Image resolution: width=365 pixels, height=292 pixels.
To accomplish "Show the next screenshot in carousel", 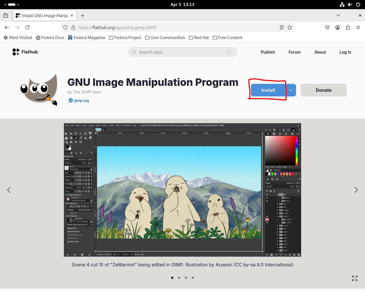I will [x=356, y=190].
